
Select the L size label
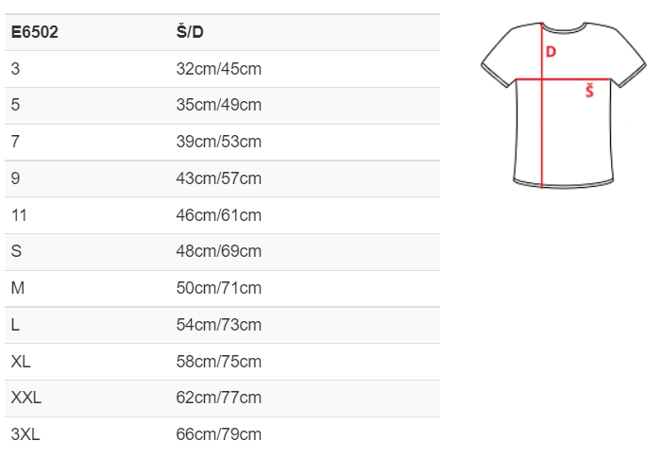[x=15, y=325]
